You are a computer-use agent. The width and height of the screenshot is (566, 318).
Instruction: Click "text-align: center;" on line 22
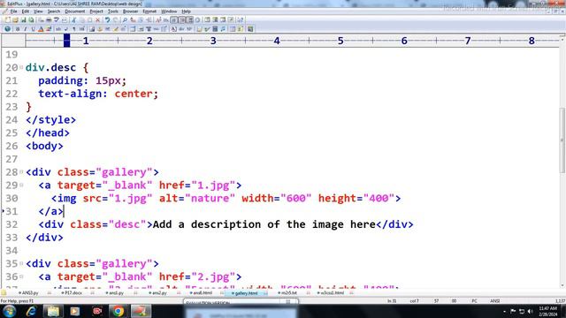coord(98,94)
